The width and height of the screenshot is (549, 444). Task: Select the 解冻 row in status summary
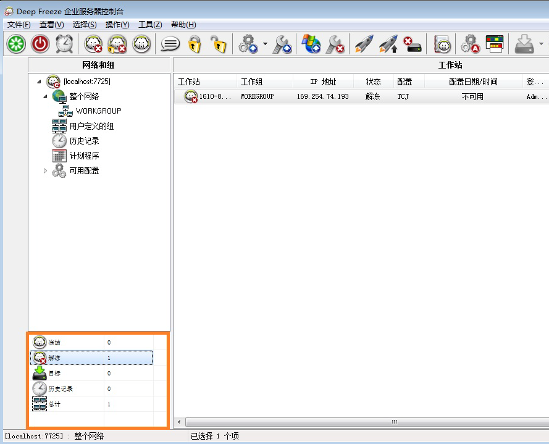pos(91,358)
